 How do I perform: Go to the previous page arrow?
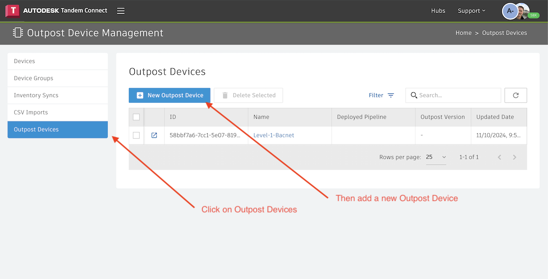pos(500,157)
